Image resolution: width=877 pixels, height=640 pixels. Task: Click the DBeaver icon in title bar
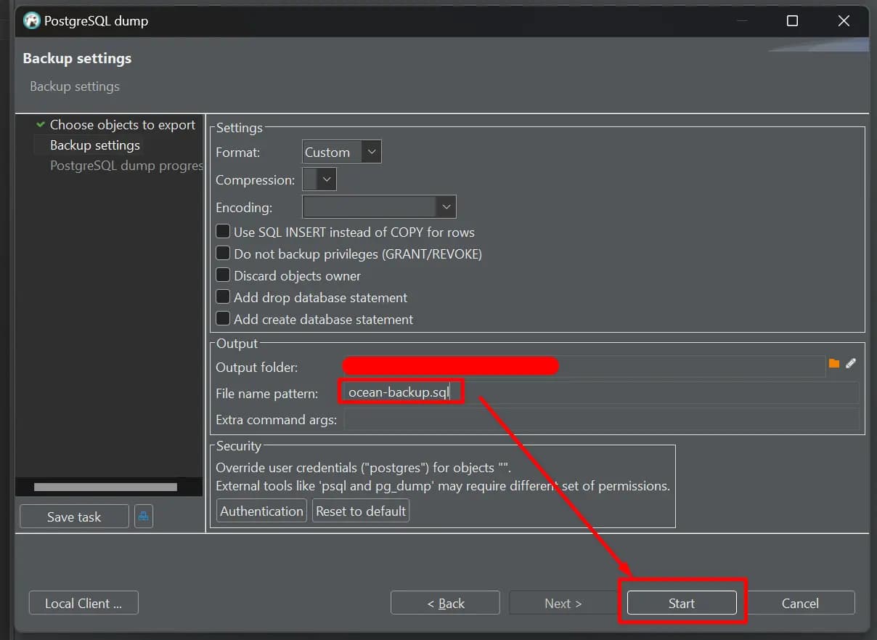coord(31,20)
